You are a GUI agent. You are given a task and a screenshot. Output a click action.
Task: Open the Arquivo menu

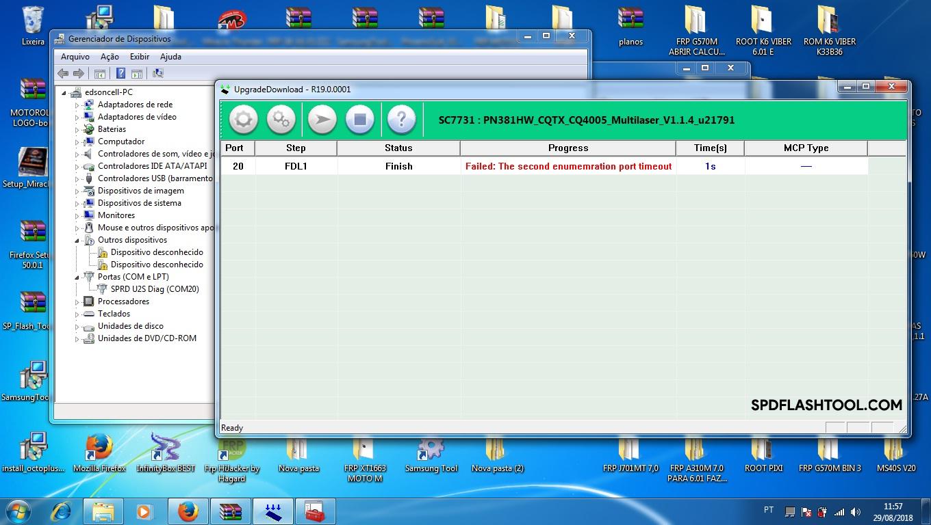[x=75, y=57]
